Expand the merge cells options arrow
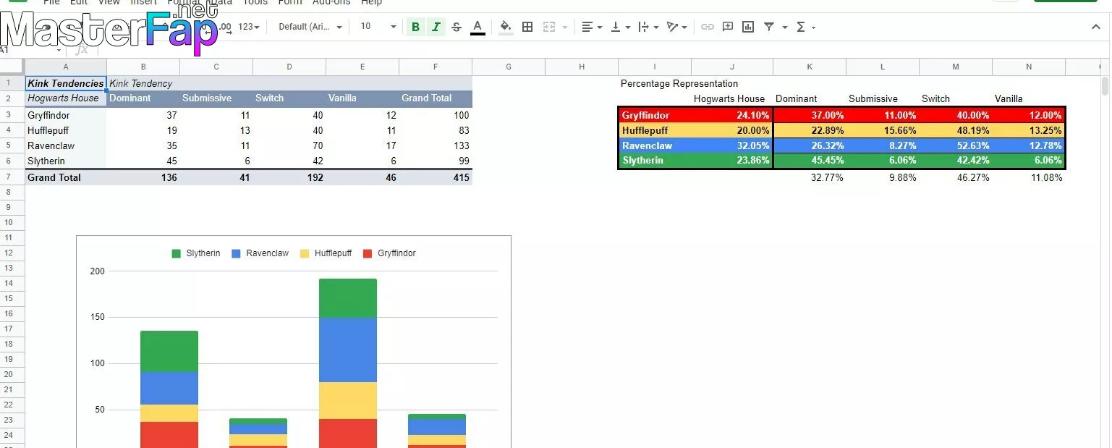This screenshot has height=448, width=1112. pyautogui.click(x=564, y=28)
